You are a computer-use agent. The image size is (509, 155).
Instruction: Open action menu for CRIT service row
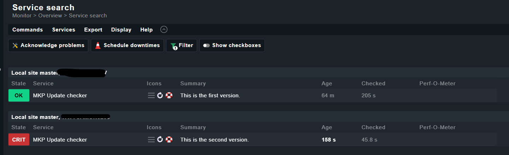151,140
